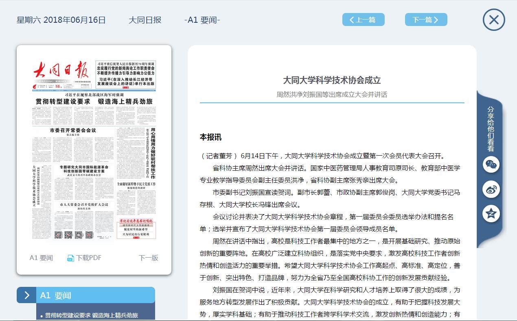
Task: Click the PDF icon next to 下载PDF
Action: click(70, 258)
